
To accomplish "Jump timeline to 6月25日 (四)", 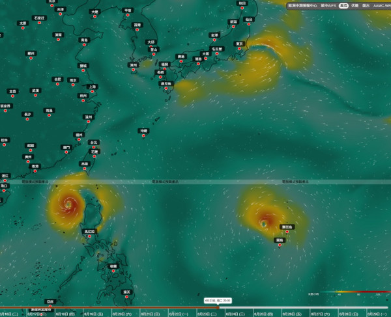I will point(263,314).
